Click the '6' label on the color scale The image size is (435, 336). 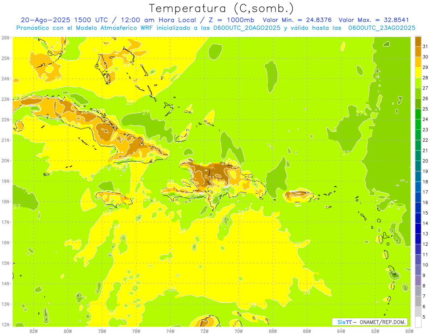(x=424, y=307)
